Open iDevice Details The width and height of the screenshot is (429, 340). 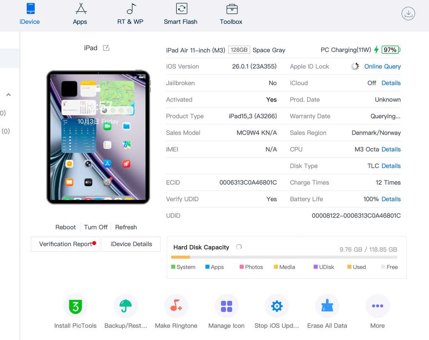tap(131, 244)
